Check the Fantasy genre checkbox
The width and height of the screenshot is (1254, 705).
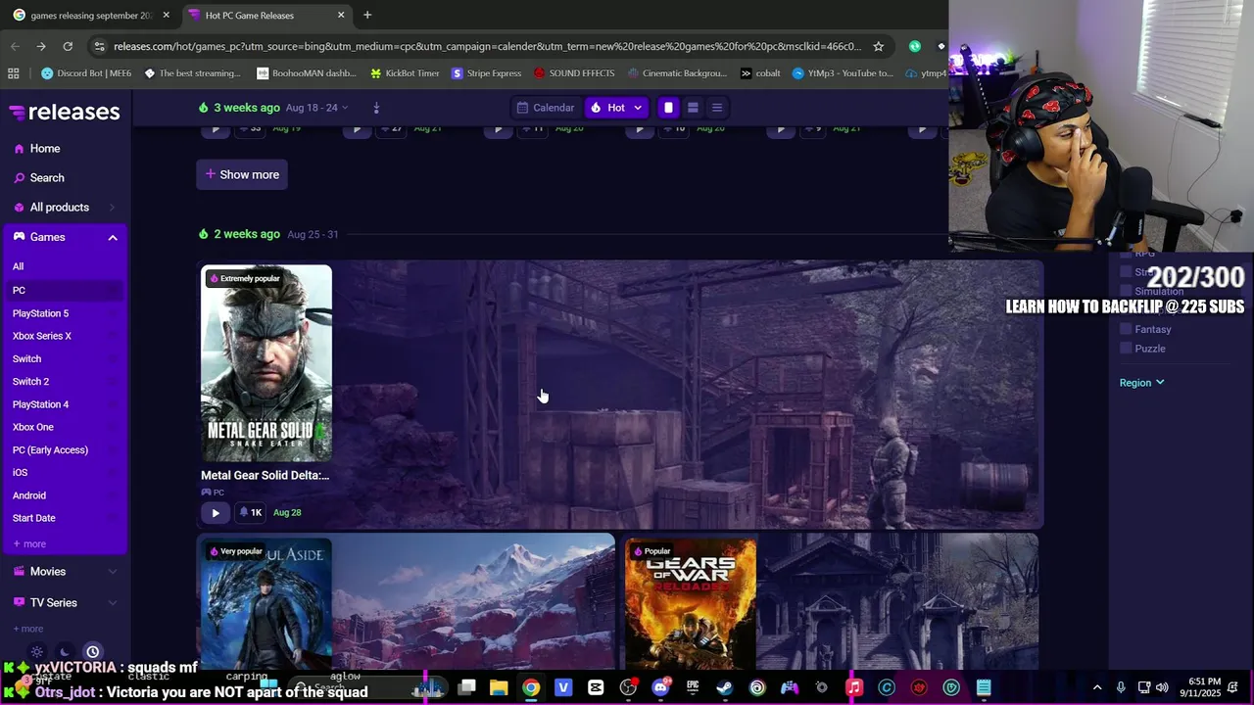pos(1126,330)
